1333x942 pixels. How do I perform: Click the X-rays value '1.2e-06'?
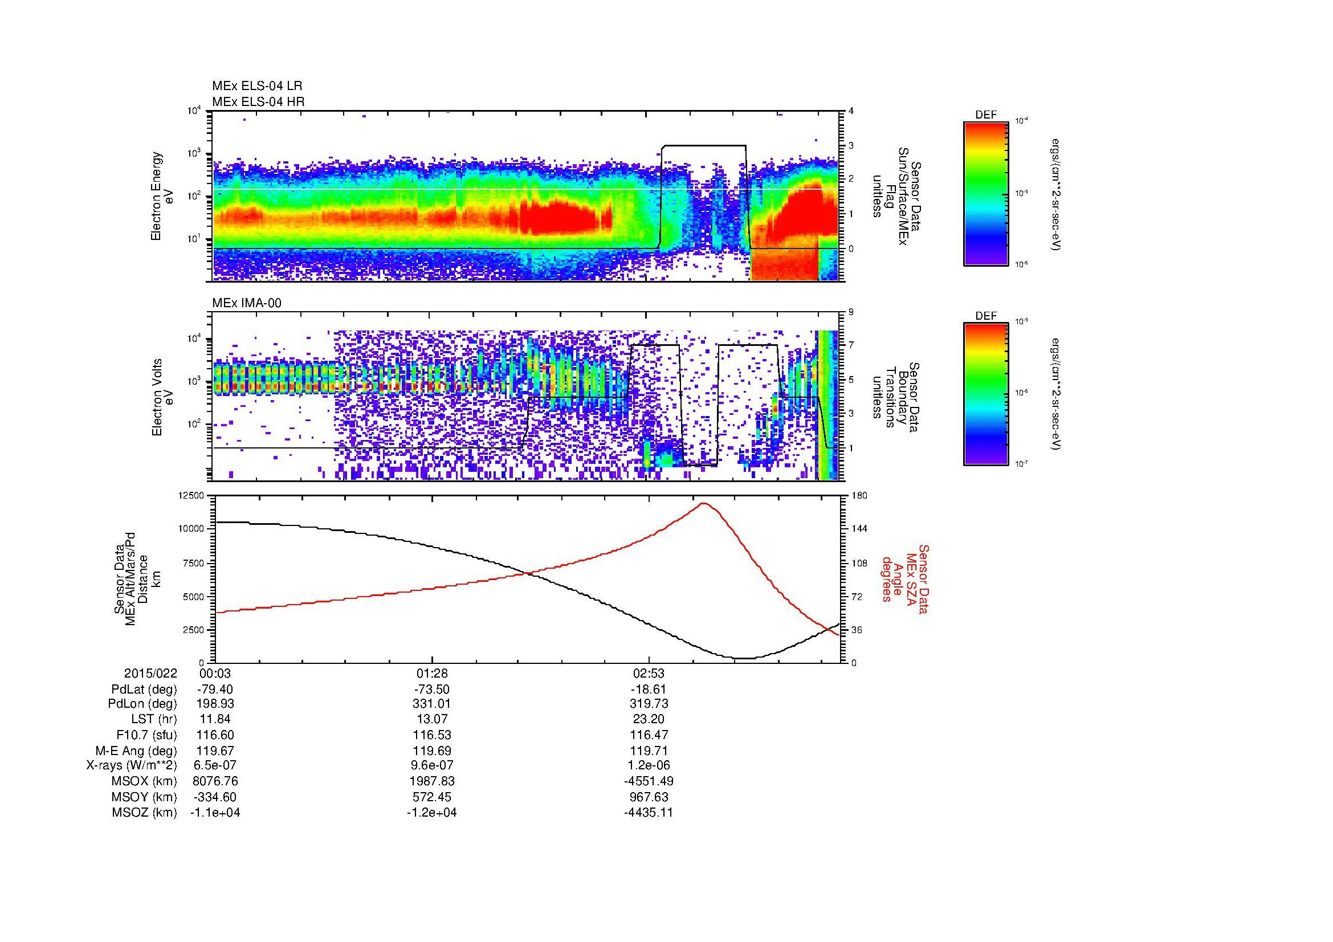649,766
